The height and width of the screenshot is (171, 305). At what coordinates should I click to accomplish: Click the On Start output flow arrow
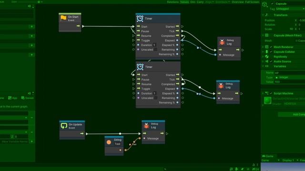coord(78,26)
